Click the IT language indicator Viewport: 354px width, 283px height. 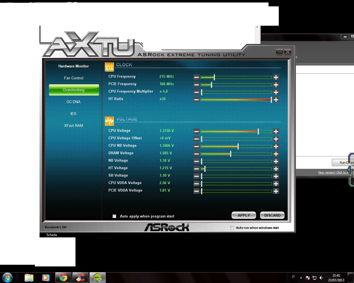[293, 277]
